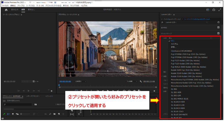Image resolution: width=224 pixels, height=121 pixels.
Task: Open the 編集 menu in menu bar
Action: [13, 6]
